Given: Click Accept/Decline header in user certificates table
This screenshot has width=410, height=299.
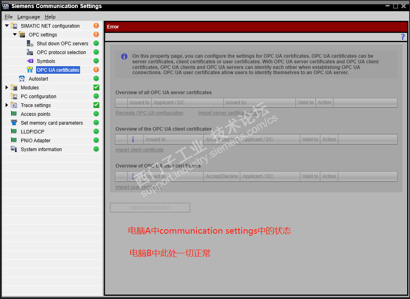Looking at the screenshot, I should [x=222, y=176].
